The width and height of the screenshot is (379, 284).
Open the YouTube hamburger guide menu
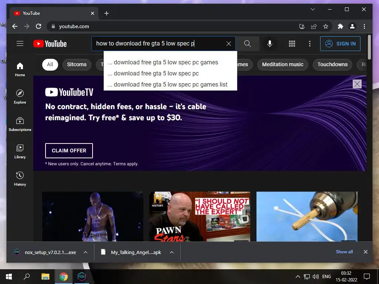pos(20,44)
